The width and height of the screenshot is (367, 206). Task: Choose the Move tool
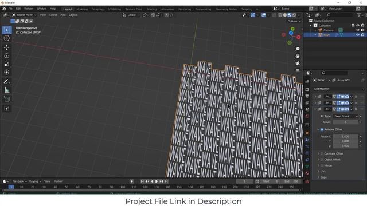pos(6,47)
